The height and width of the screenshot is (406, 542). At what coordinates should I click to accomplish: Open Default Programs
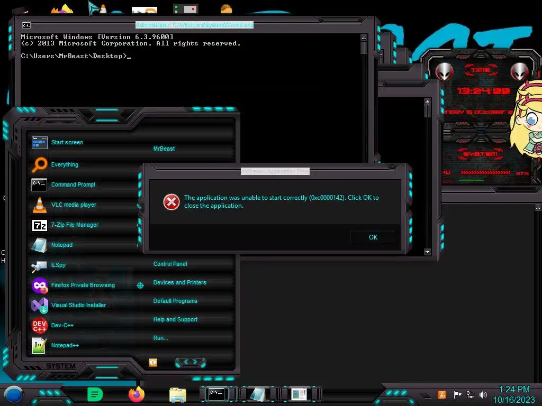[x=175, y=301]
